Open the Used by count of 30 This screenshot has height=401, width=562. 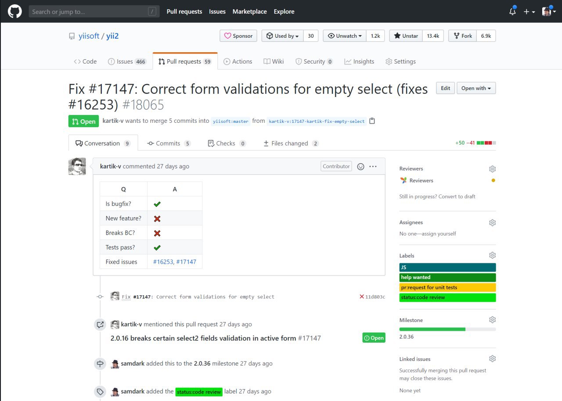coord(311,36)
